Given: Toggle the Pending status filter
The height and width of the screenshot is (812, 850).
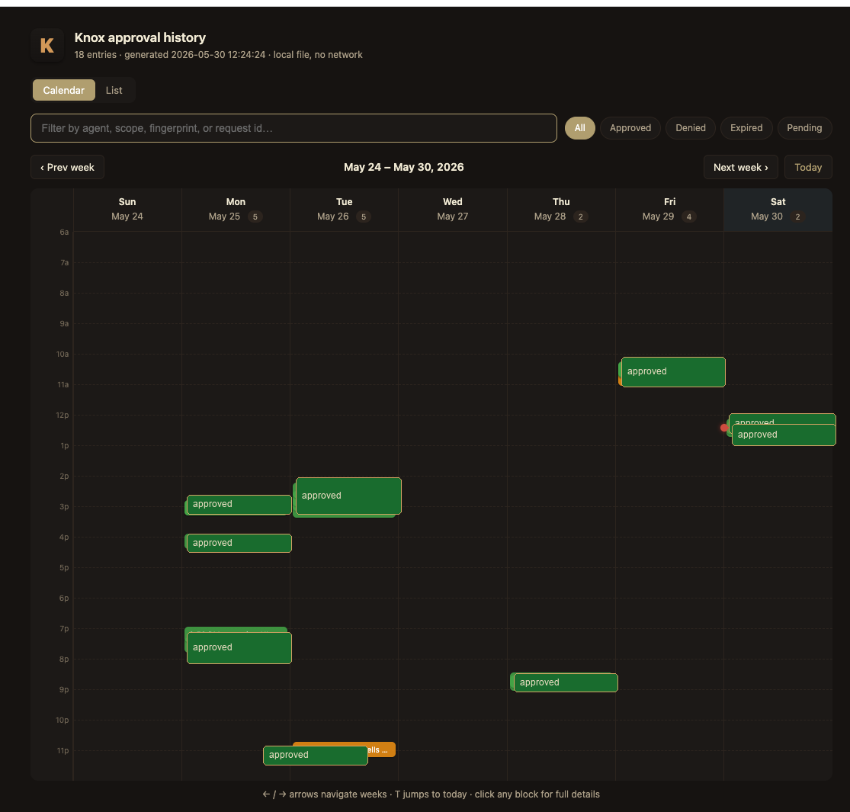Looking at the screenshot, I should [804, 128].
